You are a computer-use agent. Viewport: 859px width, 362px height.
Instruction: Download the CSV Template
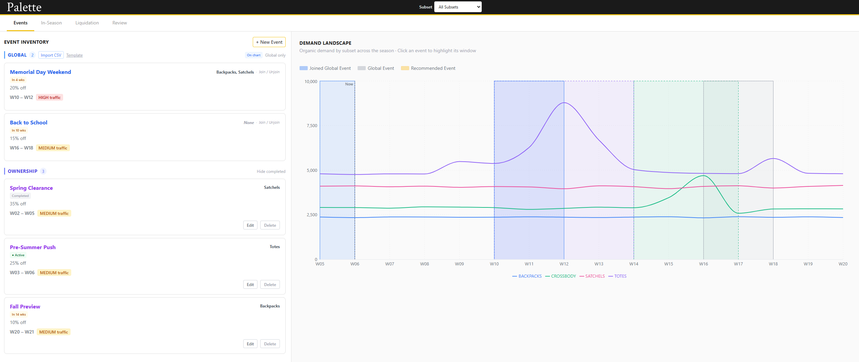coord(74,55)
